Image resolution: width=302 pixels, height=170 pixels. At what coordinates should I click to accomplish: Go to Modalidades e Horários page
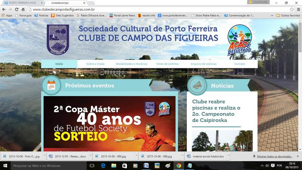pyautogui.click(x=131, y=64)
